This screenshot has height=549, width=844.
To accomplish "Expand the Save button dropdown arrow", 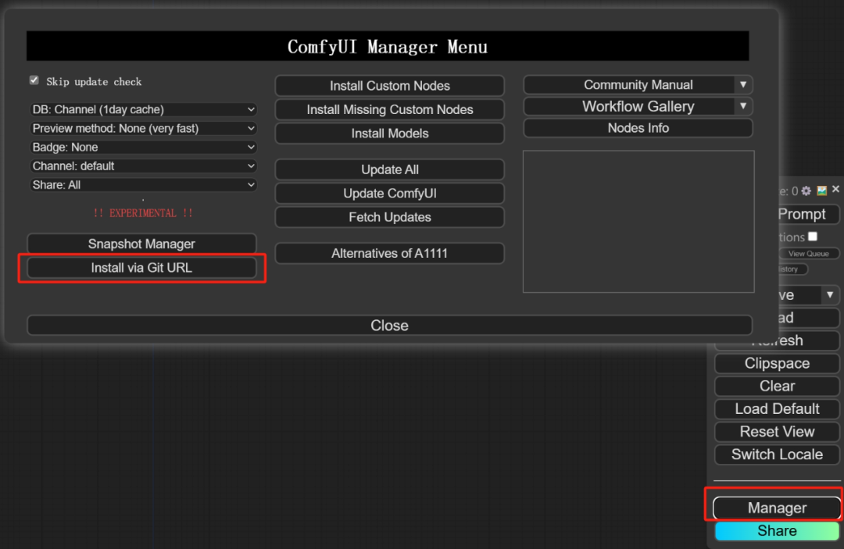I will pyautogui.click(x=830, y=294).
